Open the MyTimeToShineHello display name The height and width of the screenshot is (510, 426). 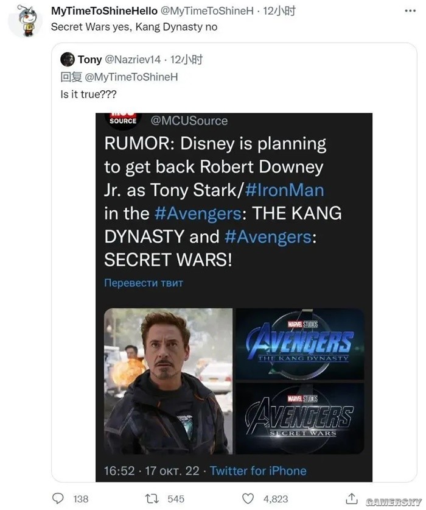104,11
